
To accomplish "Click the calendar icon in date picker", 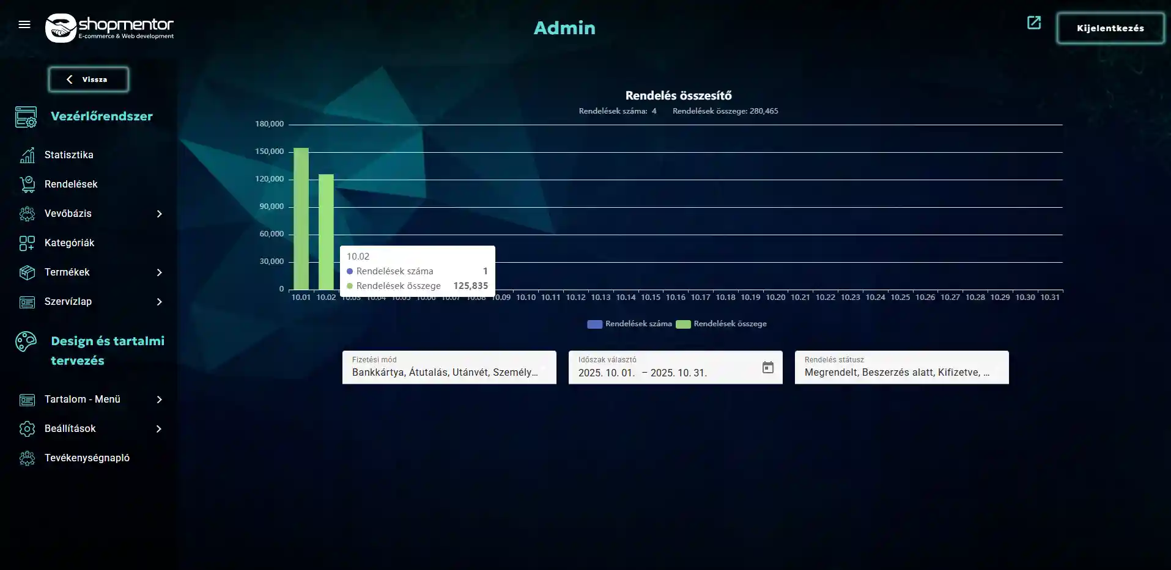I will tap(767, 367).
